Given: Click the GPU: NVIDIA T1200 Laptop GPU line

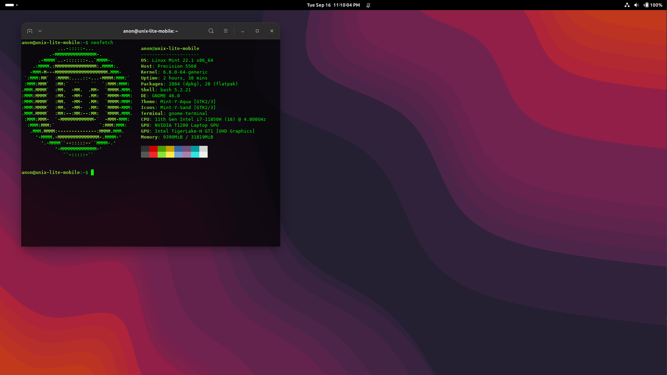Looking at the screenshot, I should (x=180, y=125).
